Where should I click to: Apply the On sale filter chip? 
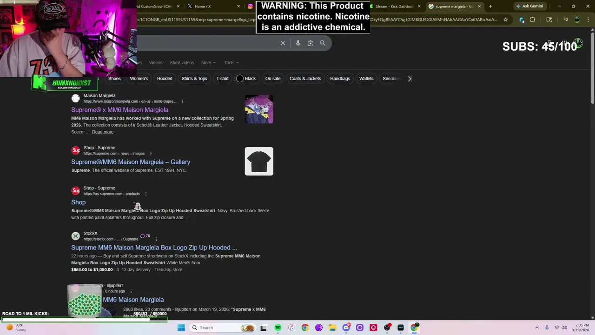coord(273,79)
